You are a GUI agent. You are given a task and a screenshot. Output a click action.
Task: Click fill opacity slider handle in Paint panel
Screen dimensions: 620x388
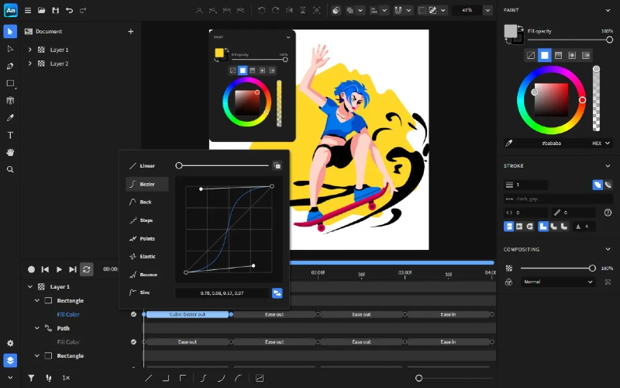click(x=609, y=40)
